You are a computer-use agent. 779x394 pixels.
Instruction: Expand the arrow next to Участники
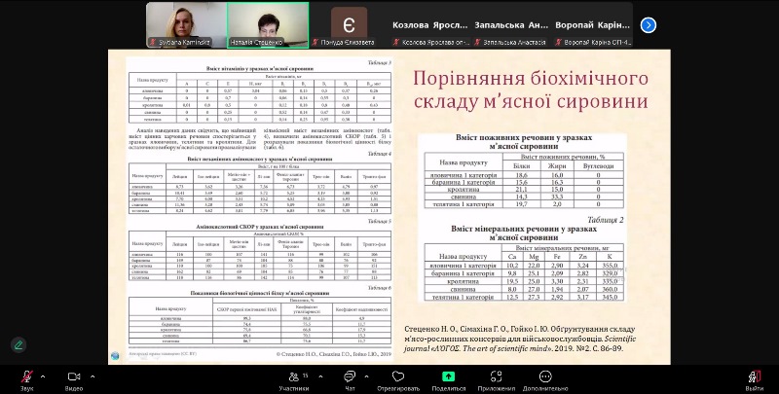(320, 376)
